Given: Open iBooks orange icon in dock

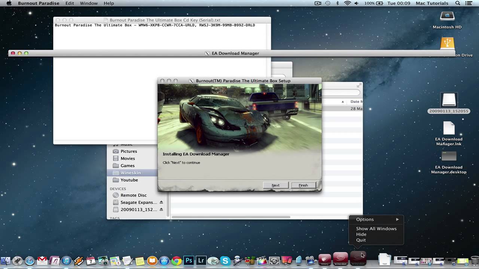Looking at the screenshot, I should pyautogui.click(x=152, y=260).
